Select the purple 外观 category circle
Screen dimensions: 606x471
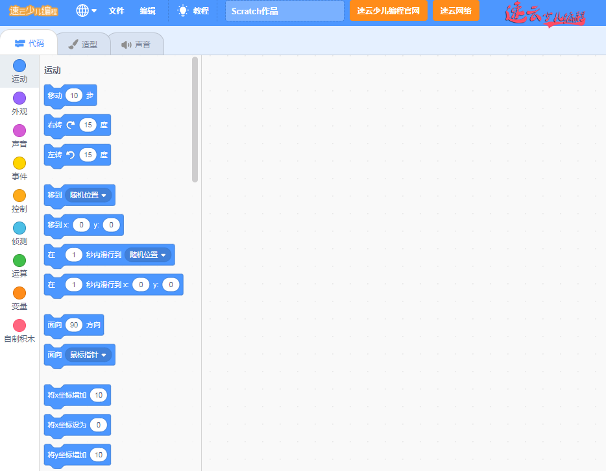click(19, 98)
